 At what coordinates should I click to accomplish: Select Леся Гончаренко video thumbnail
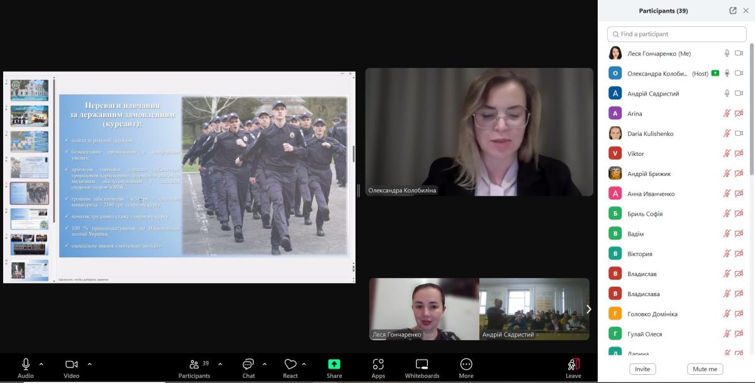pyautogui.click(x=424, y=309)
